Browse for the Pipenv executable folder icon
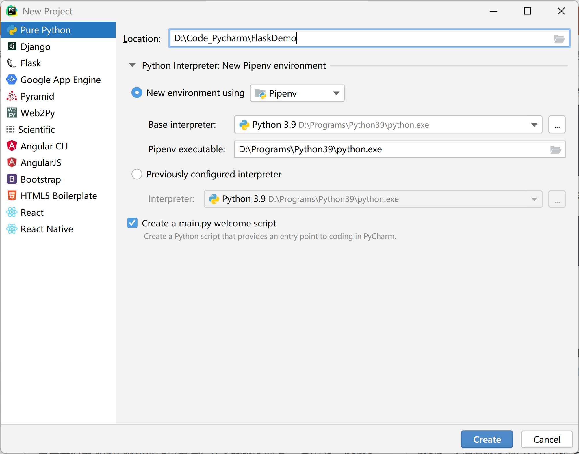The height and width of the screenshot is (454, 579). pos(555,149)
